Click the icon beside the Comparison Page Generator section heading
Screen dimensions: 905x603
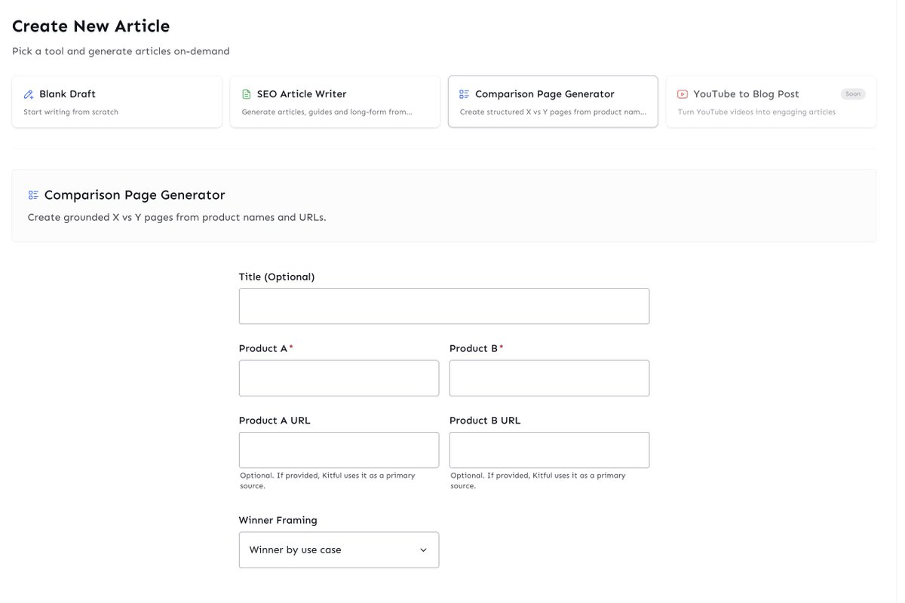(33, 195)
